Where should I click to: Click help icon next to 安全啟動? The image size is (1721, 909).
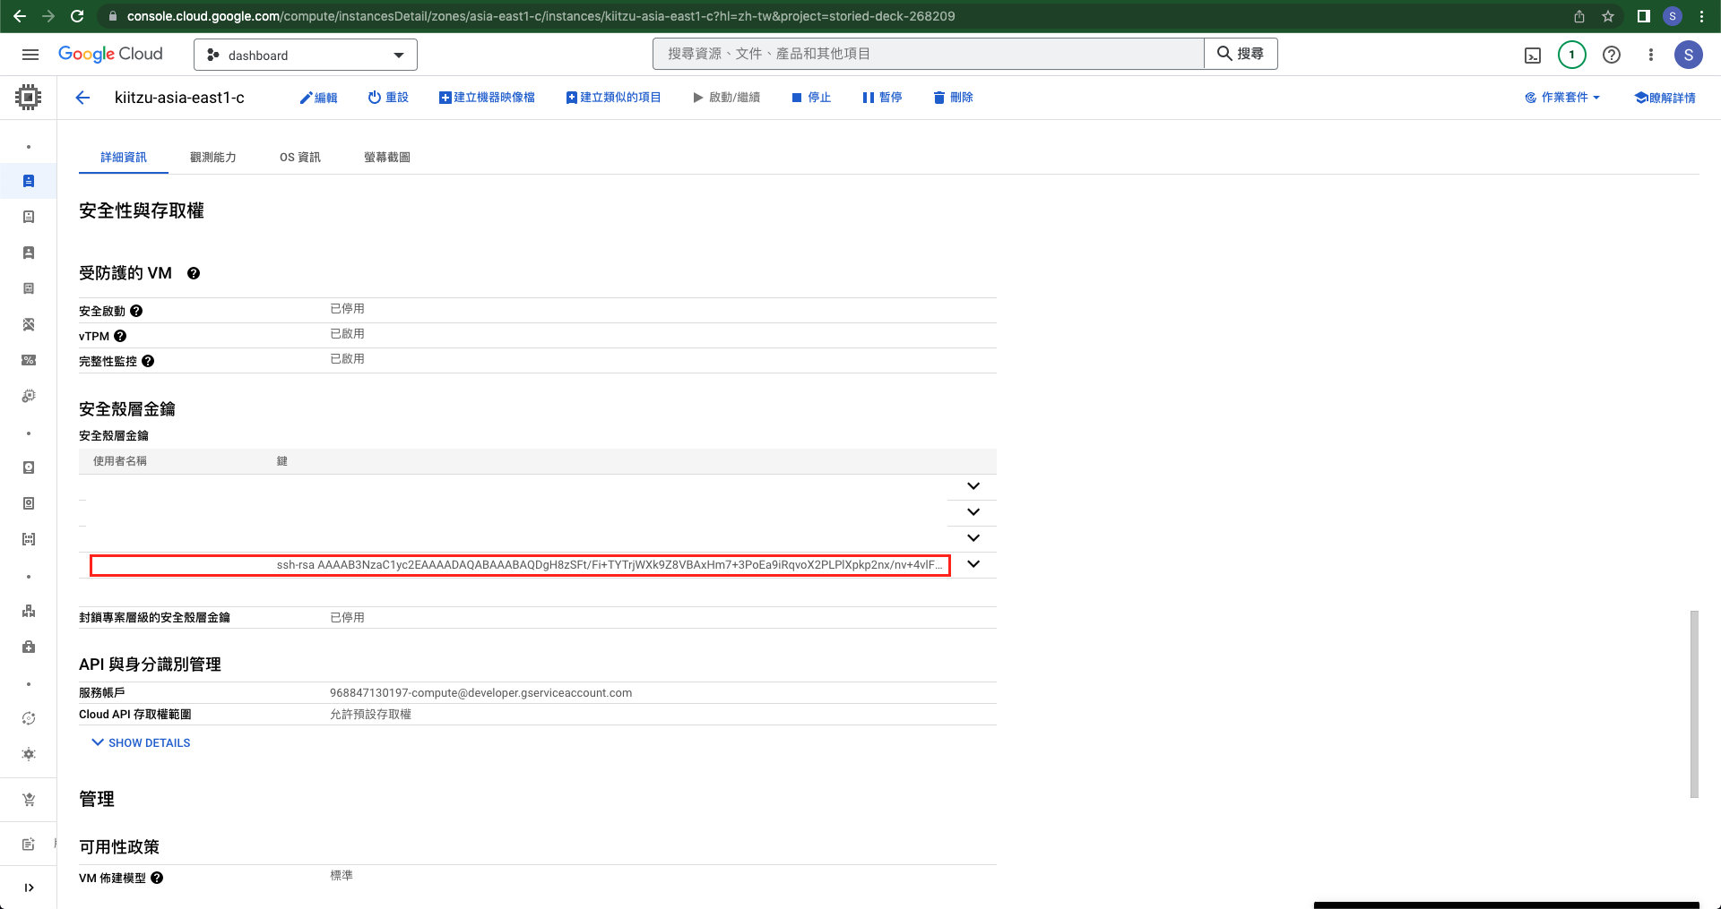click(x=136, y=311)
